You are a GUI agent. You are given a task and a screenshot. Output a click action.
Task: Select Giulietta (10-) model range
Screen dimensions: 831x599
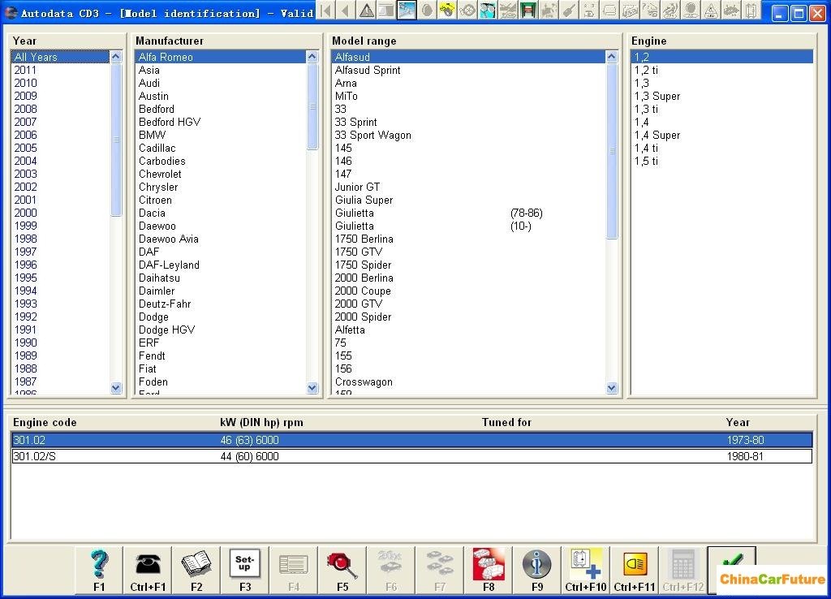(x=468, y=226)
